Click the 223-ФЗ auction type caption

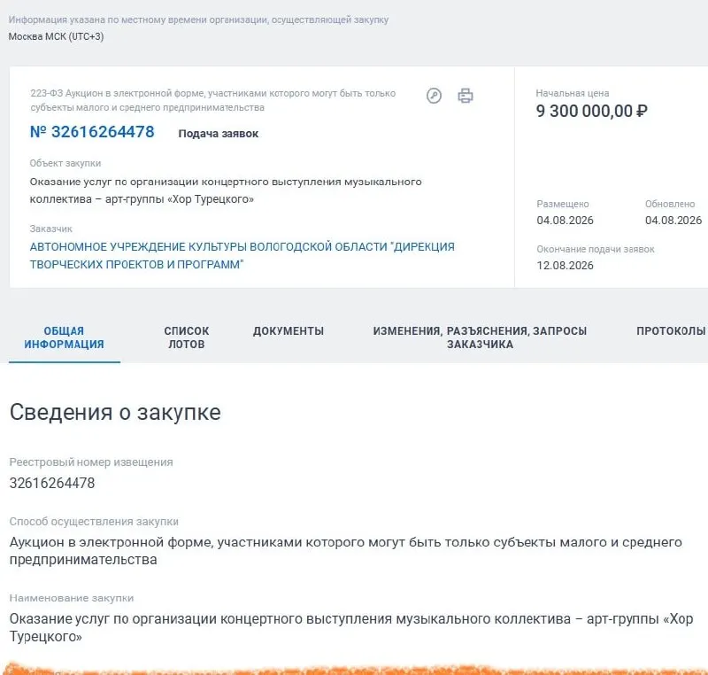pyautogui.click(x=213, y=100)
